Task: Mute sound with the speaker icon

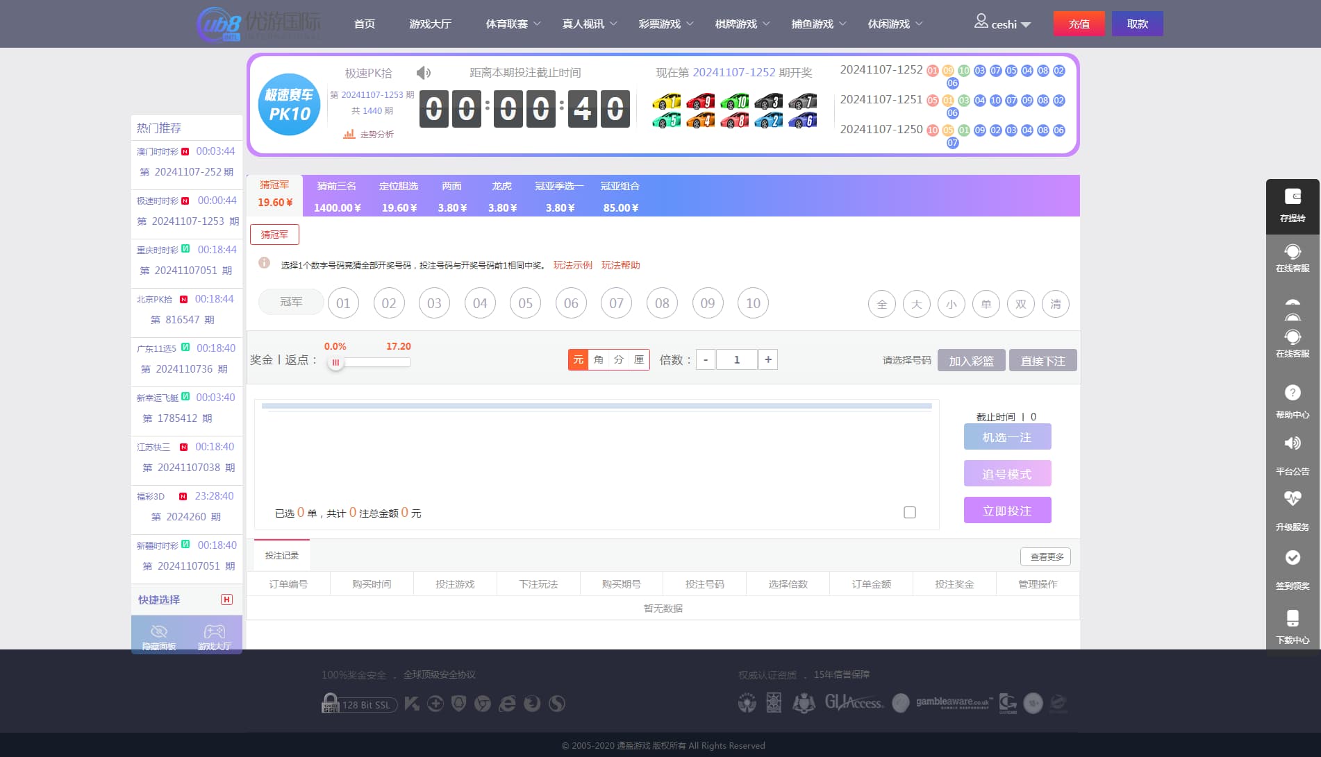Action: (x=423, y=73)
